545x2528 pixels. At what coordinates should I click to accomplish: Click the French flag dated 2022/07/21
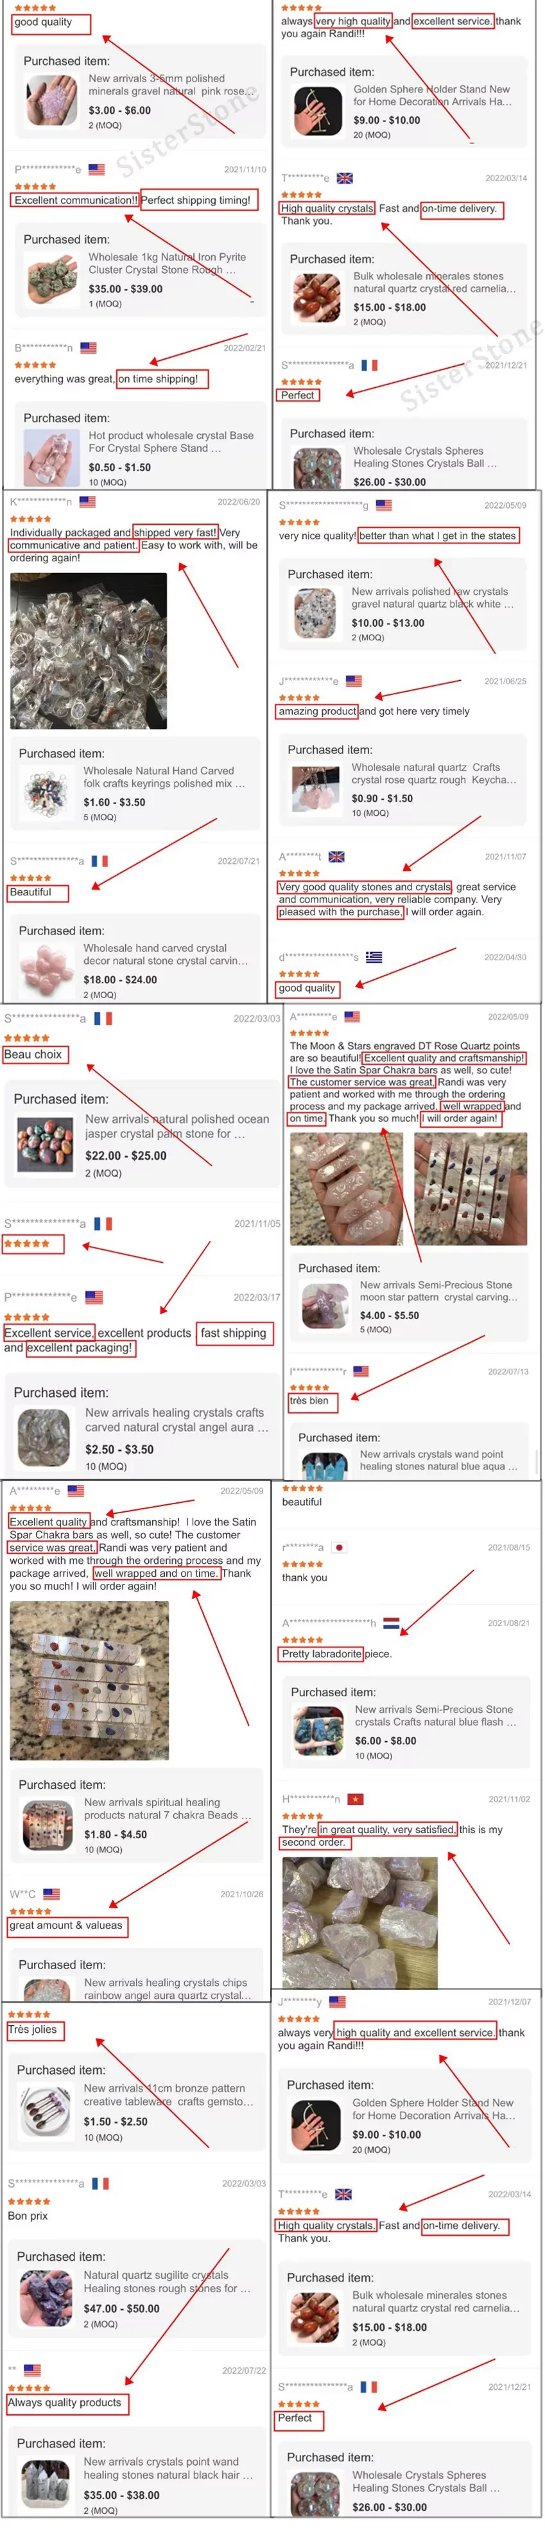(x=99, y=861)
